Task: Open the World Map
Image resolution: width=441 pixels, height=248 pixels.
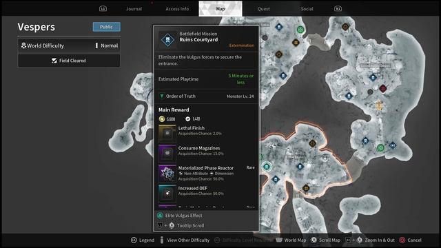Action: click(x=295, y=240)
